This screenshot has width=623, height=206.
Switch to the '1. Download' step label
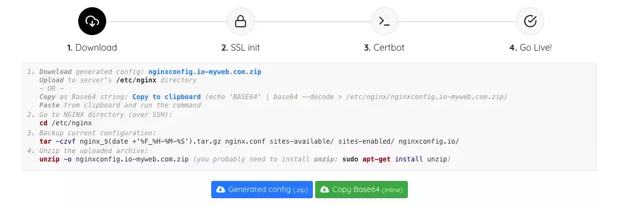click(92, 47)
